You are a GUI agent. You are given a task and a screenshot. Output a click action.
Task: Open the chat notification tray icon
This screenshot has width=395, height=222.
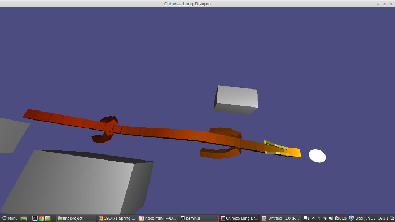coord(306,218)
